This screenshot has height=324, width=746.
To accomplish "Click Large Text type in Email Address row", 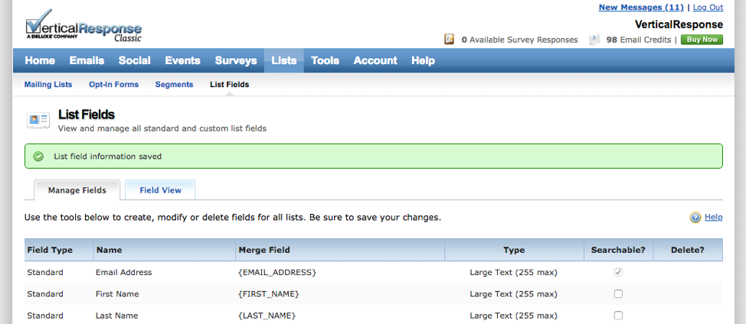I will (x=513, y=272).
